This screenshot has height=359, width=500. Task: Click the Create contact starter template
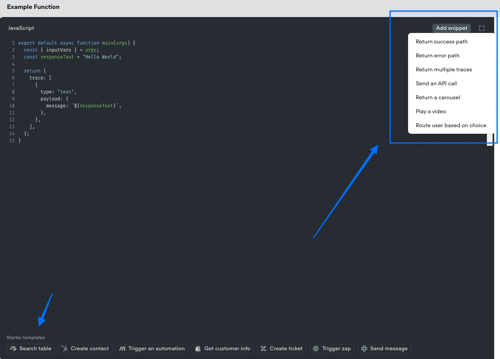coord(85,349)
